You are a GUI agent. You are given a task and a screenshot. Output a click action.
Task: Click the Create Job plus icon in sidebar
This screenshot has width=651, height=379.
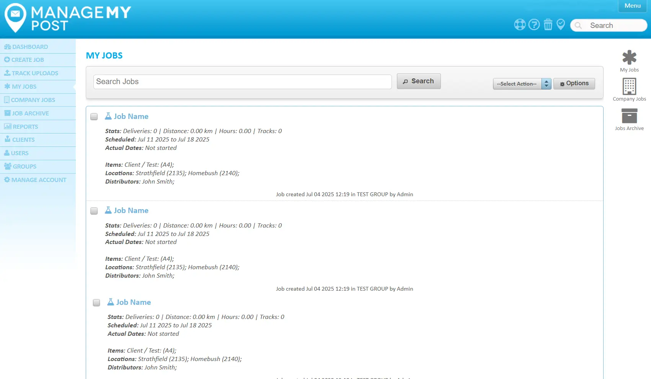pos(7,60)
